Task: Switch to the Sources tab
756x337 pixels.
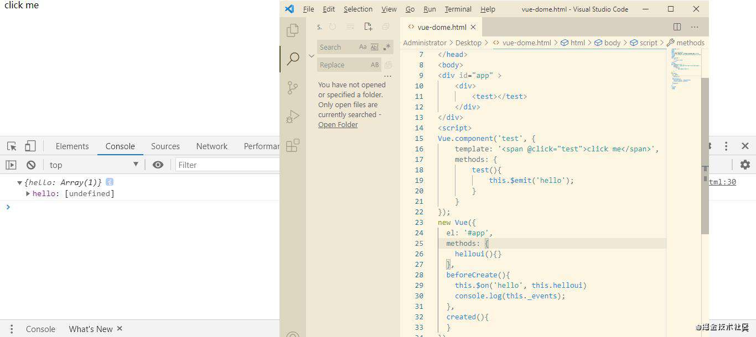Action: [165, 146]
